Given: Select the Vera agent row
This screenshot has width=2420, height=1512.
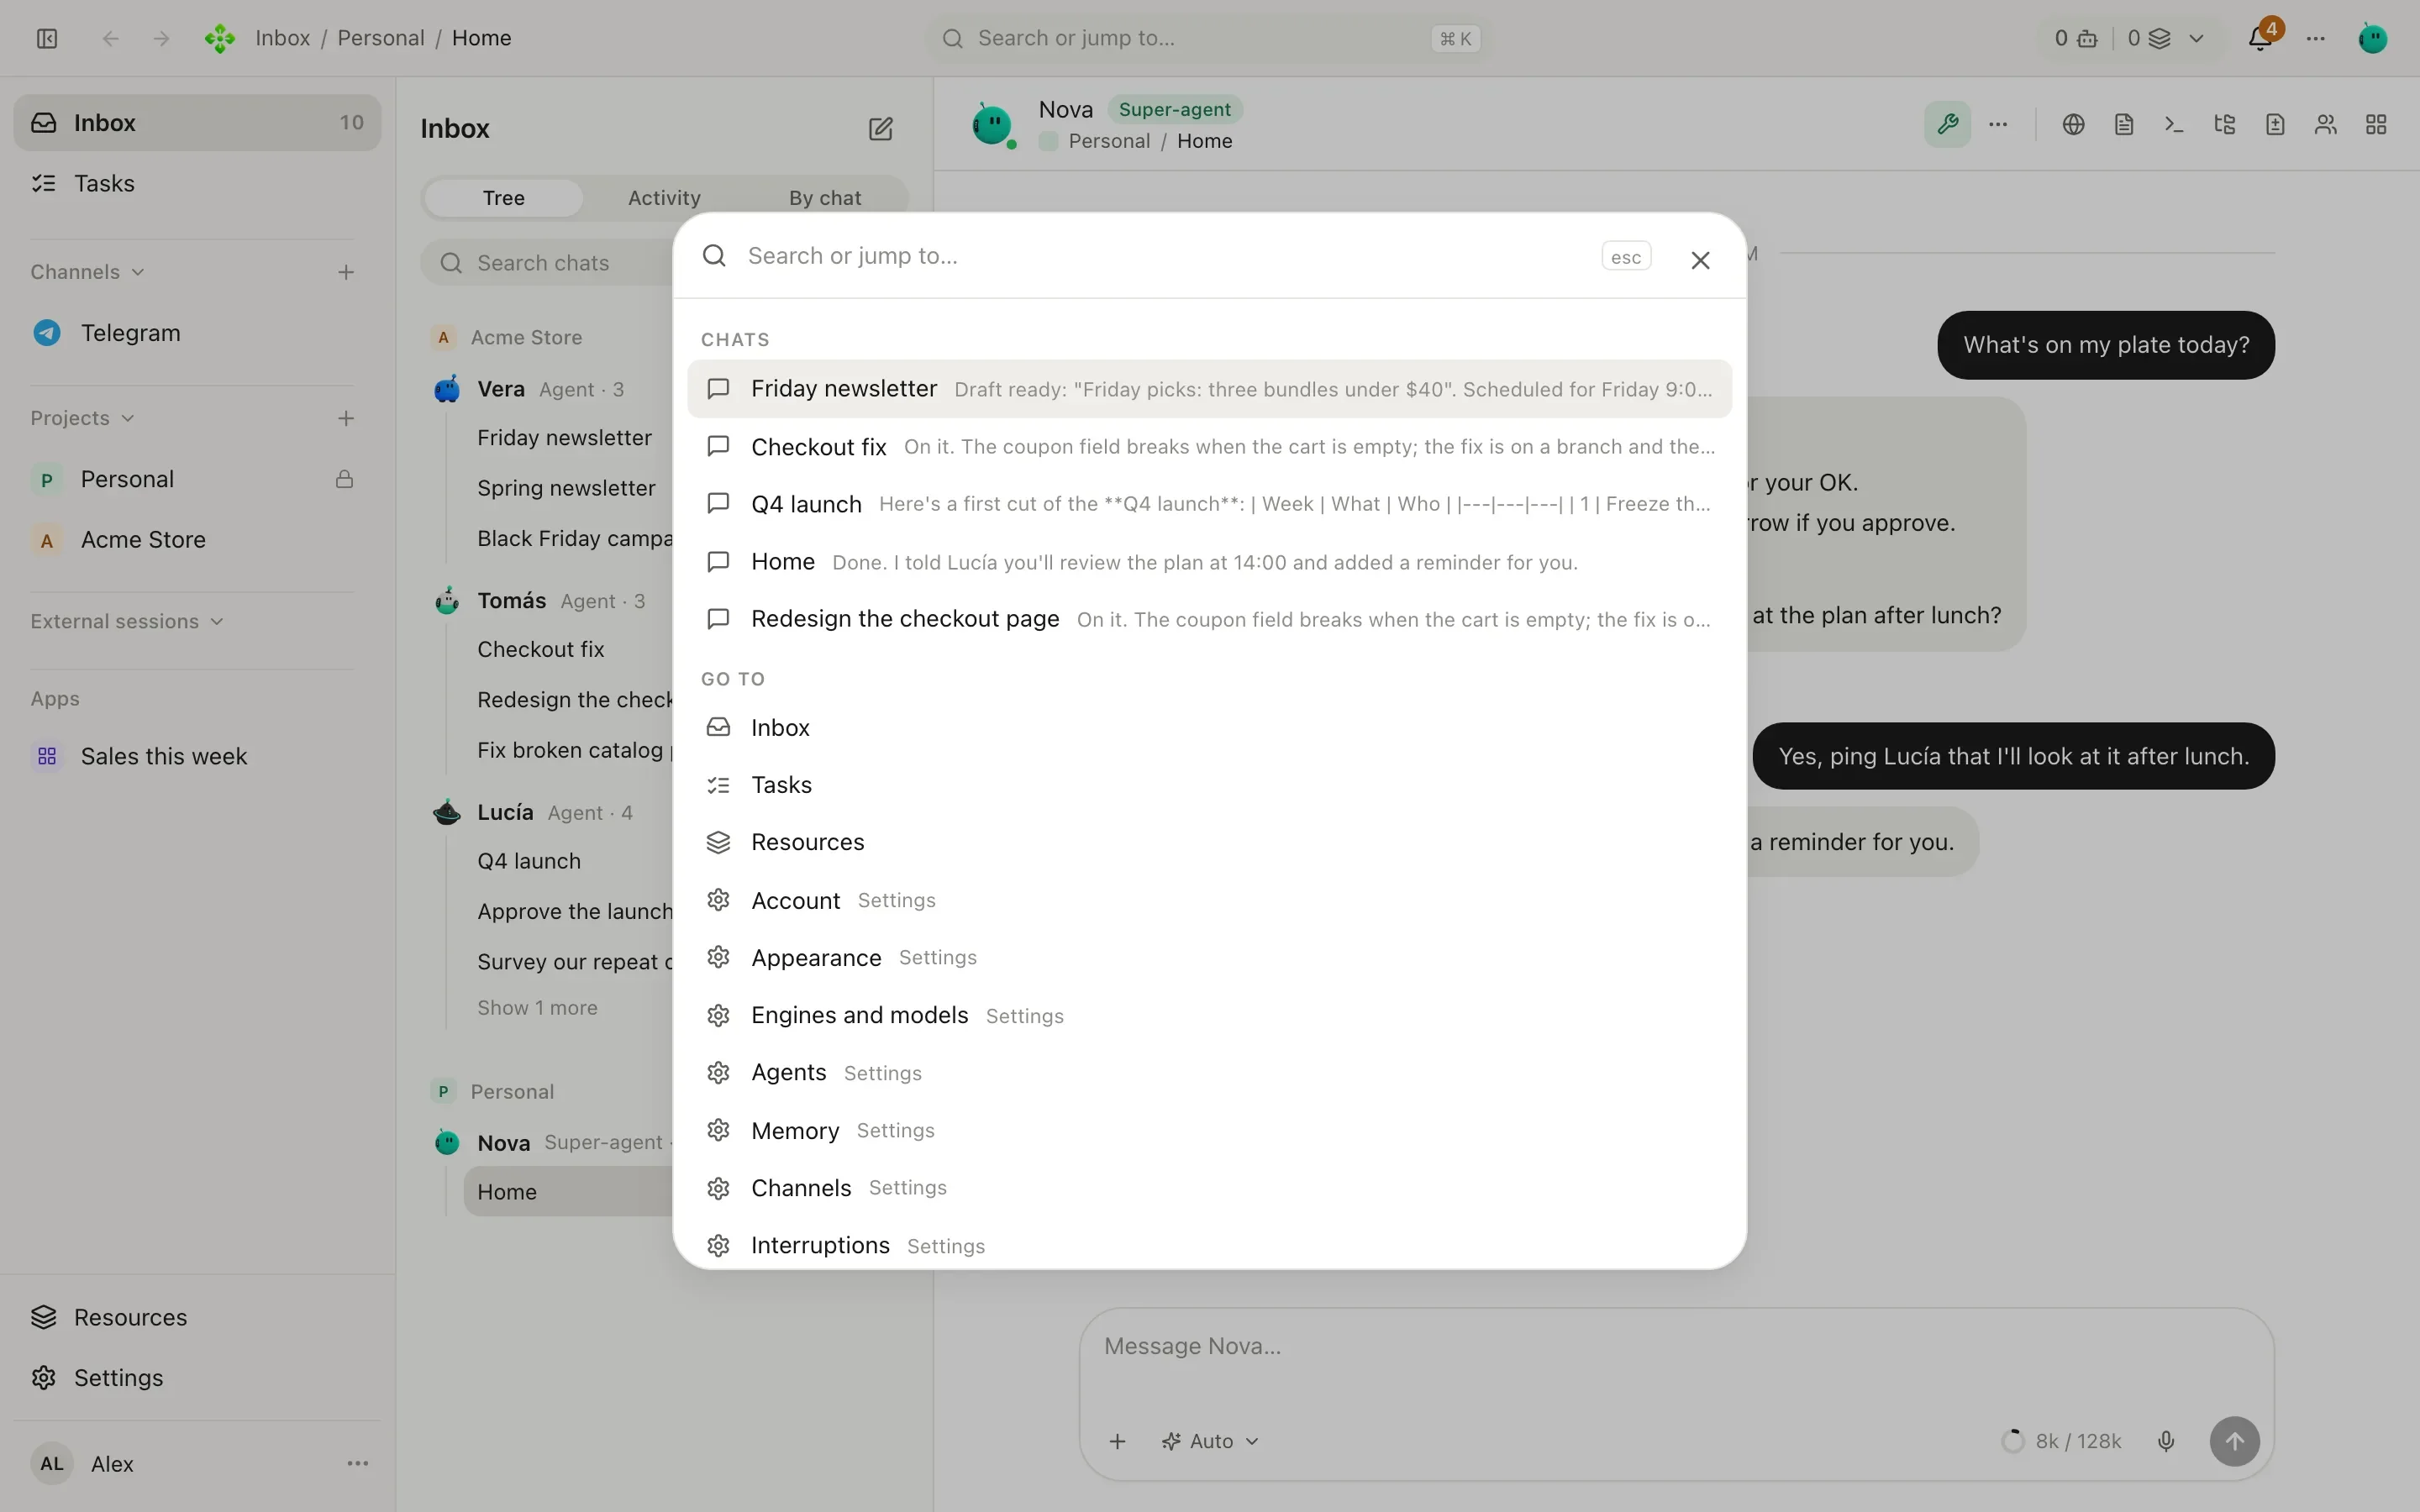Looking at the screenshot, I should [x=550, y=389].
